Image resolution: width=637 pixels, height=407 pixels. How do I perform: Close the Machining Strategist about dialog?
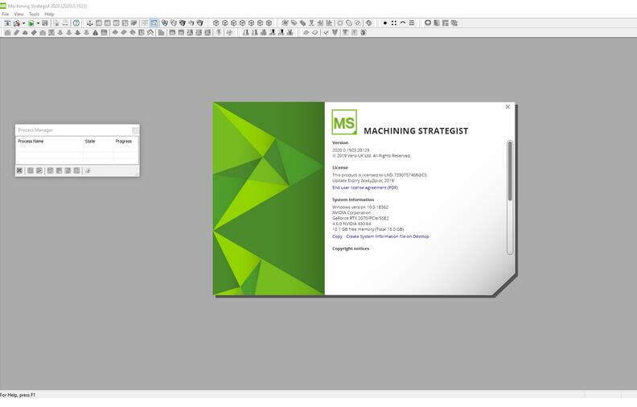[x=508, y=107]
